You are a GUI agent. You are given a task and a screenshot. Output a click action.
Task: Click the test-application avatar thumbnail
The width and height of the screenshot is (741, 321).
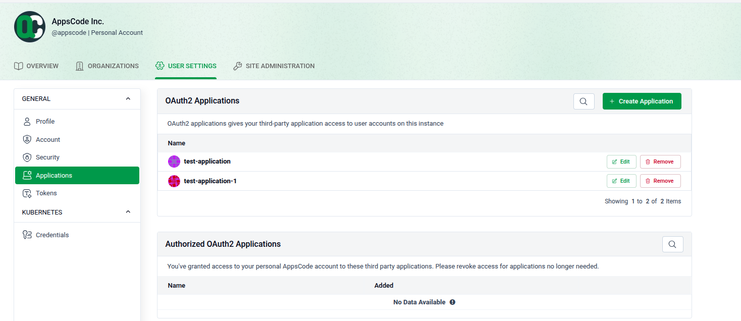(174, 161)
